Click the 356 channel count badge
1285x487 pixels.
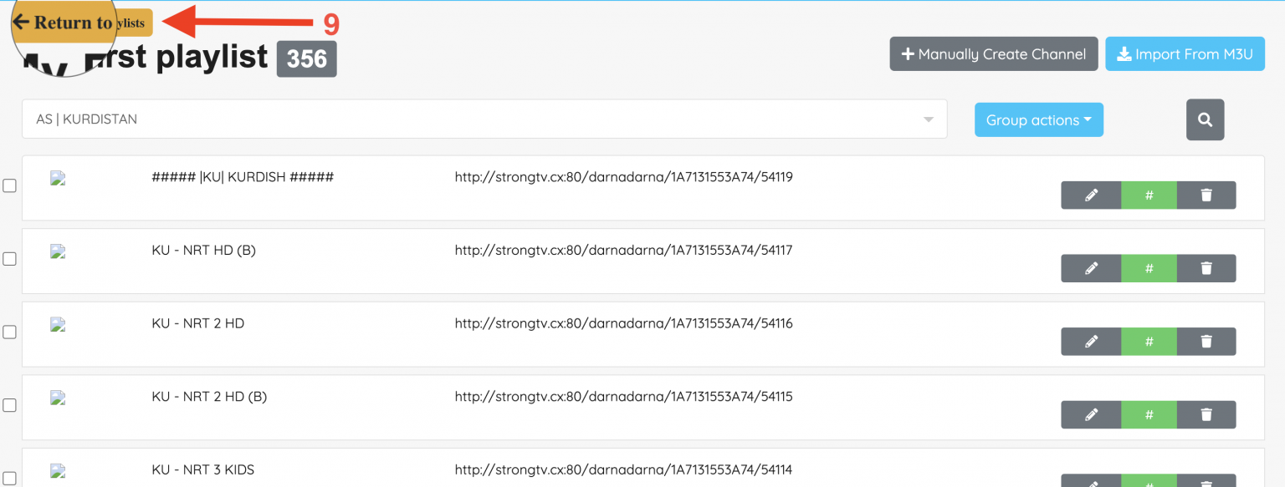[x=306, y=59]
